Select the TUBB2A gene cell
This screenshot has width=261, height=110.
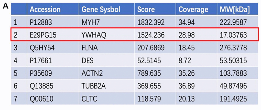coord(93,86)
